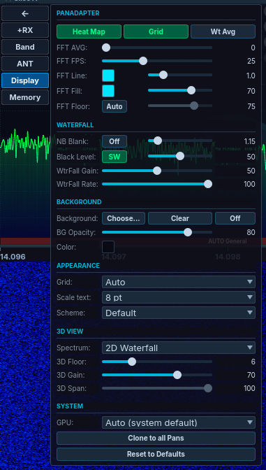The width and height of the screenshot is (266, 470).
Task: Toggle NB Blank Off button
Action: click(x=114, y=141)
